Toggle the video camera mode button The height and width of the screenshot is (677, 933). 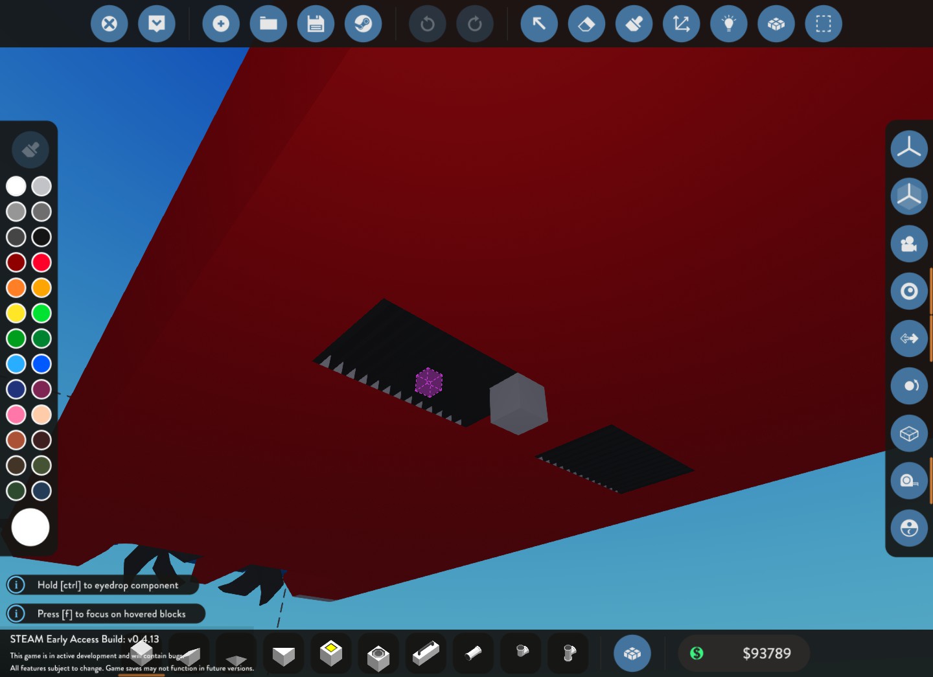[x=909, y=244]
